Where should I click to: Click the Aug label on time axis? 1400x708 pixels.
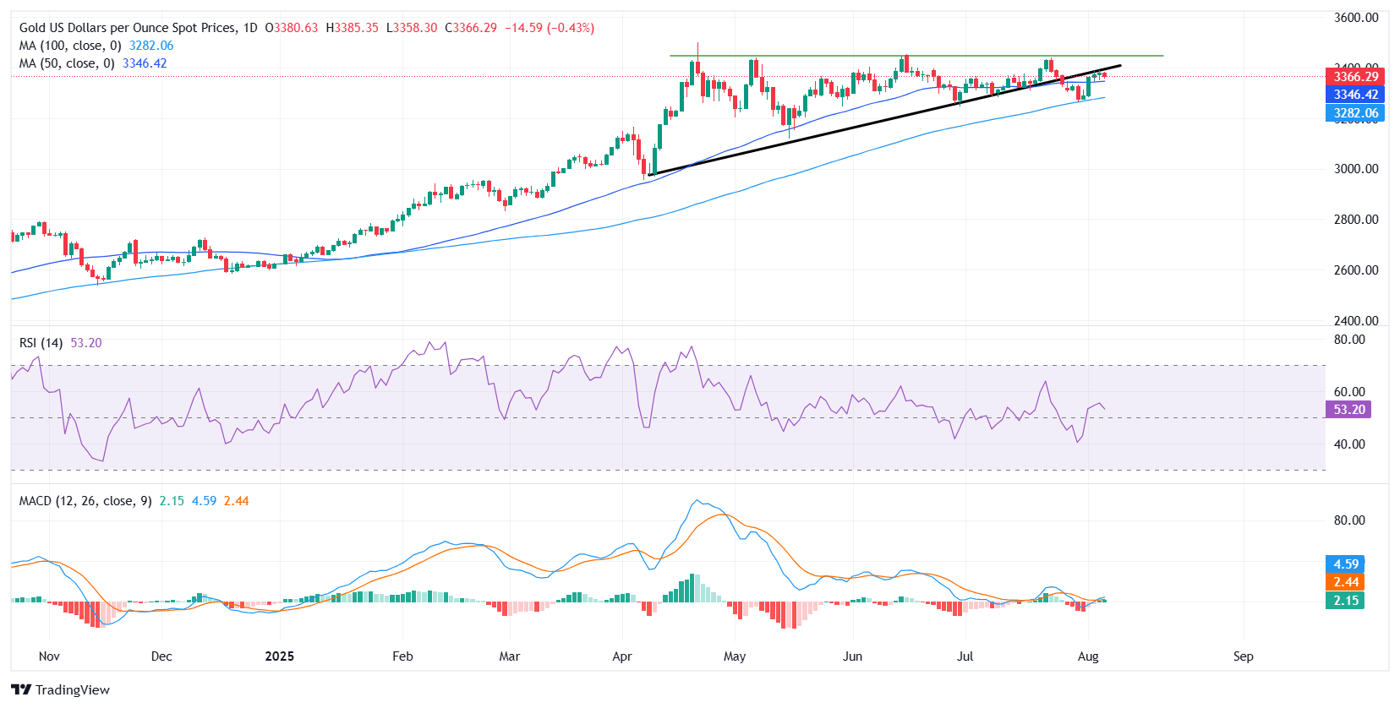coord(1088,656)
